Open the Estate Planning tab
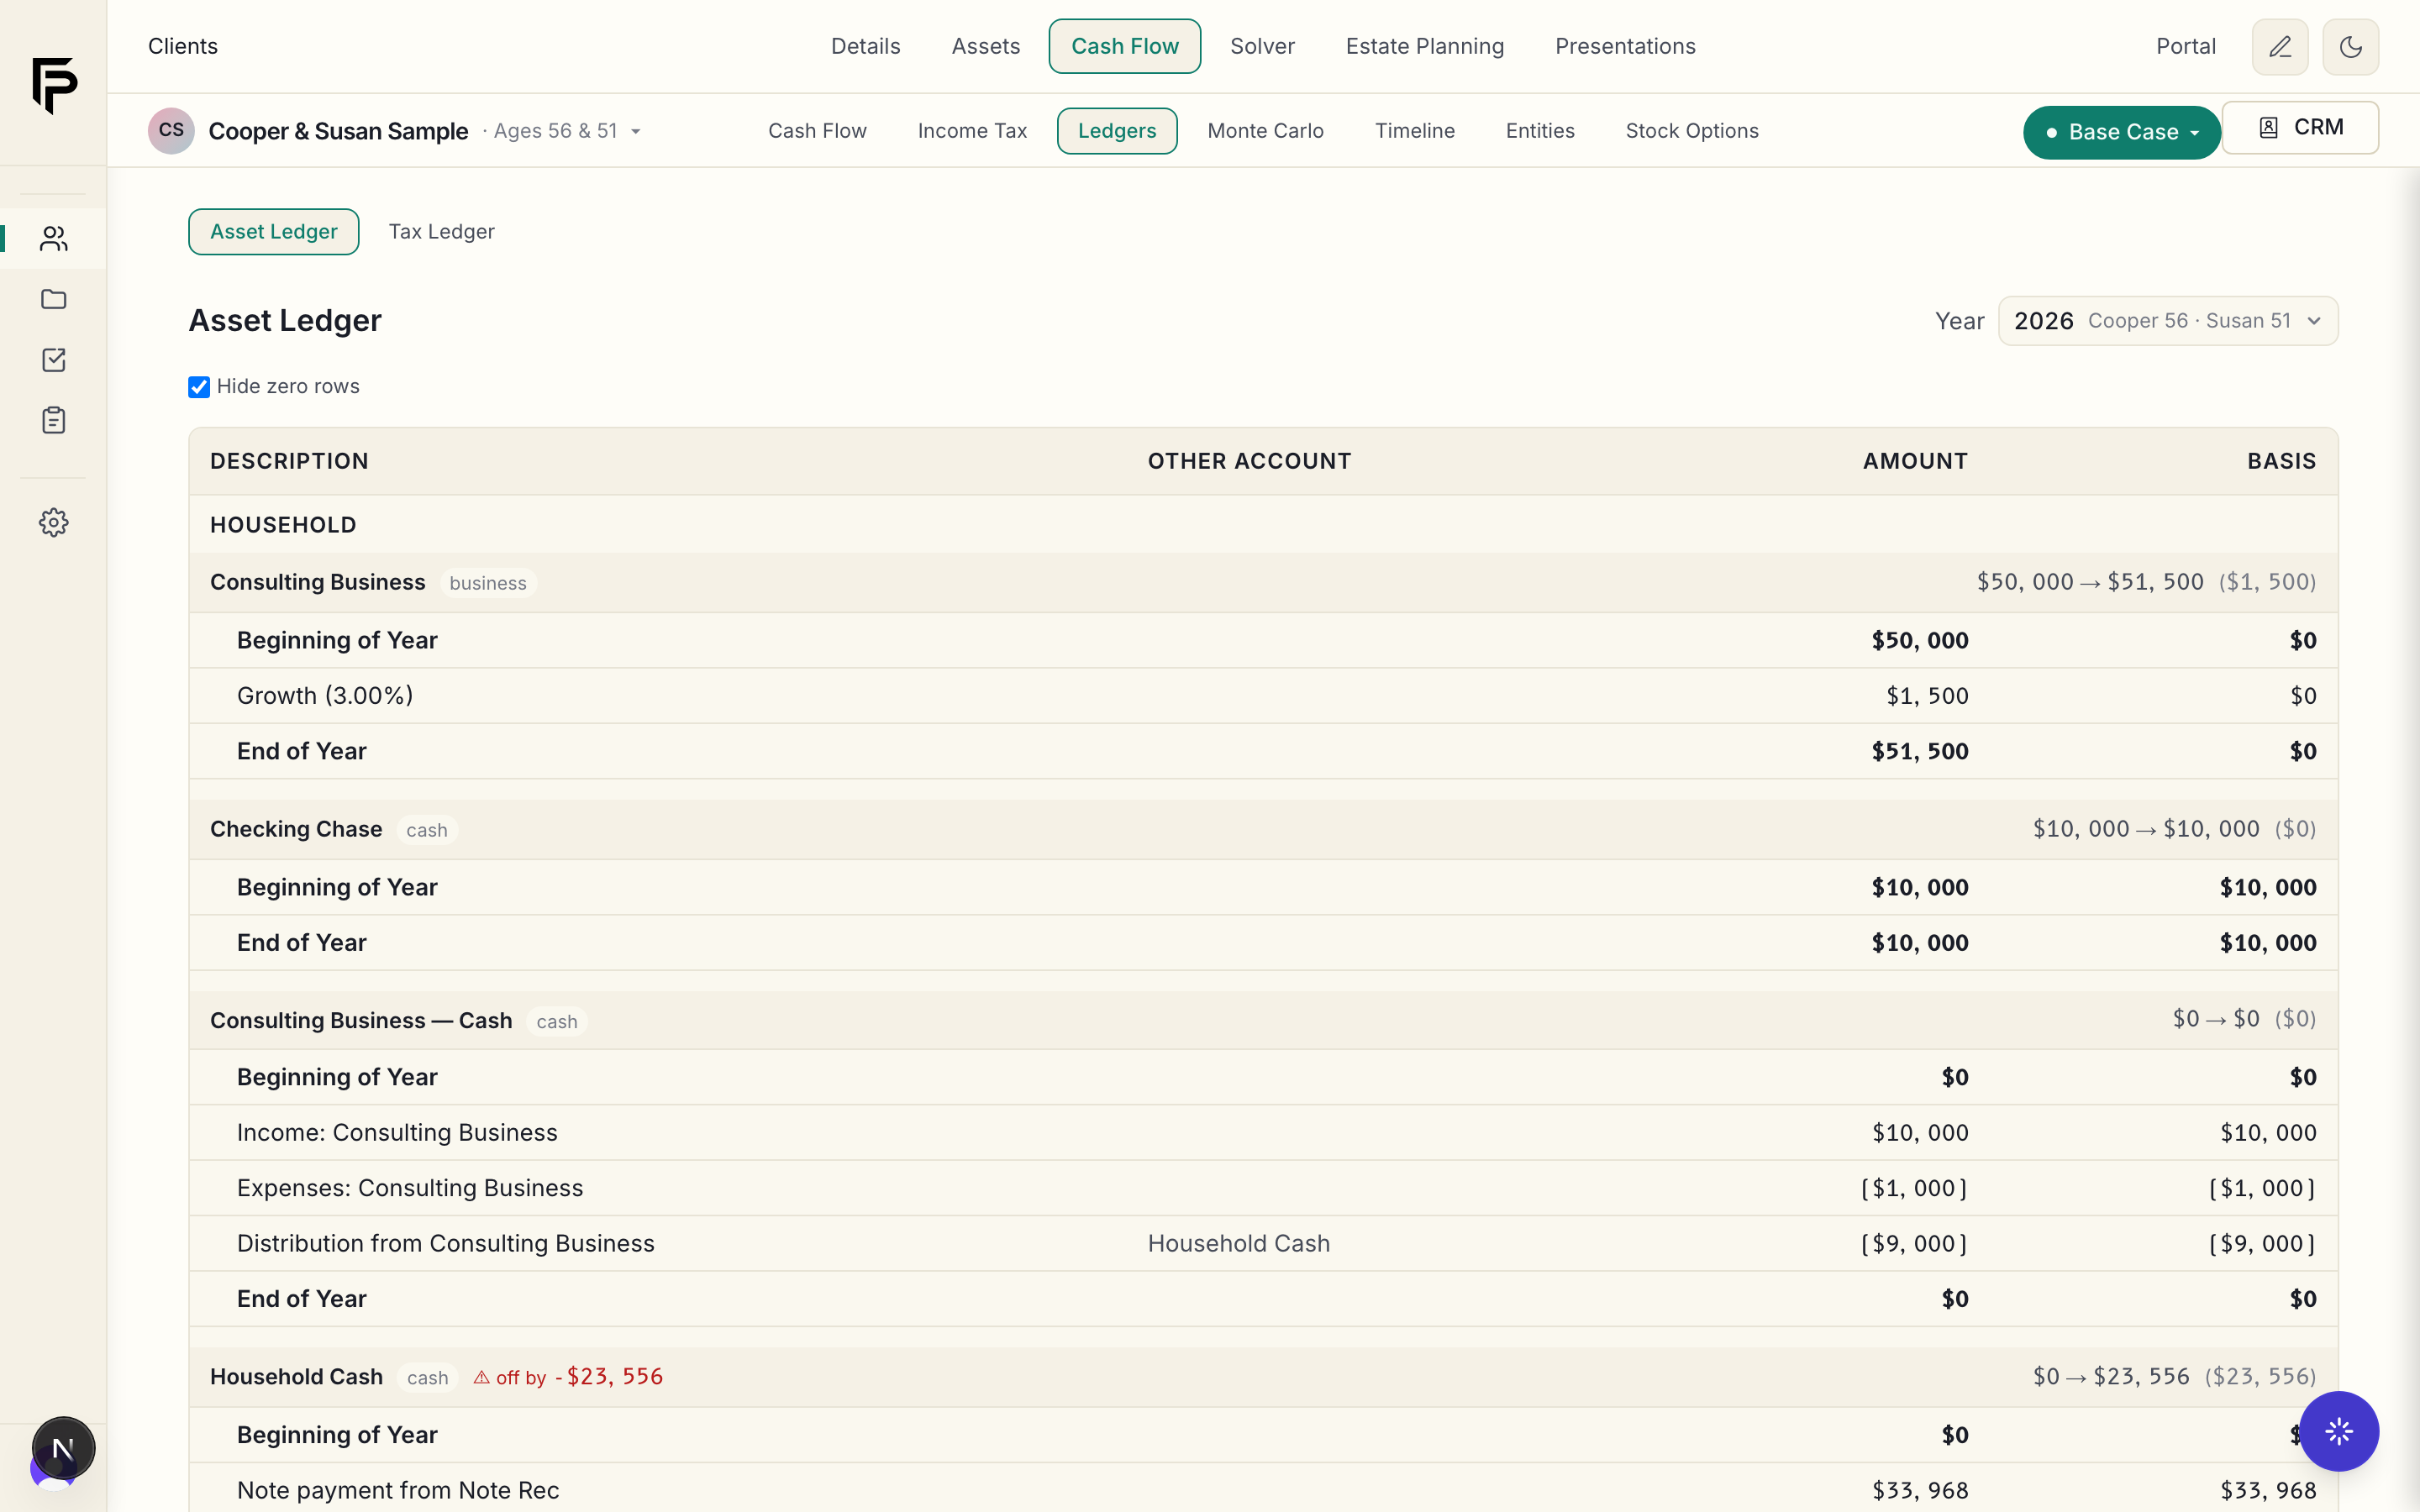 (1424, 46)
